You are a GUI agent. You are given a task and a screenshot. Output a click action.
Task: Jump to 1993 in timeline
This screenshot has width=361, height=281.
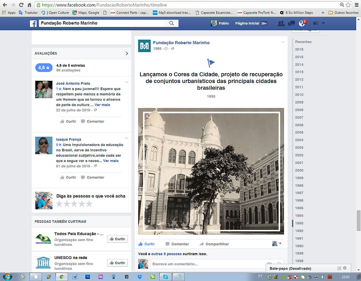[x=299, y=223]
